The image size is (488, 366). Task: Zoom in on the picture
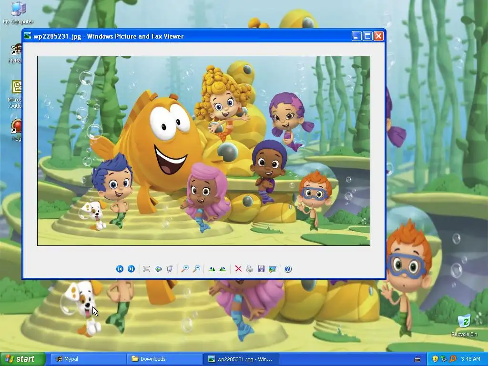tap(185, 269)
